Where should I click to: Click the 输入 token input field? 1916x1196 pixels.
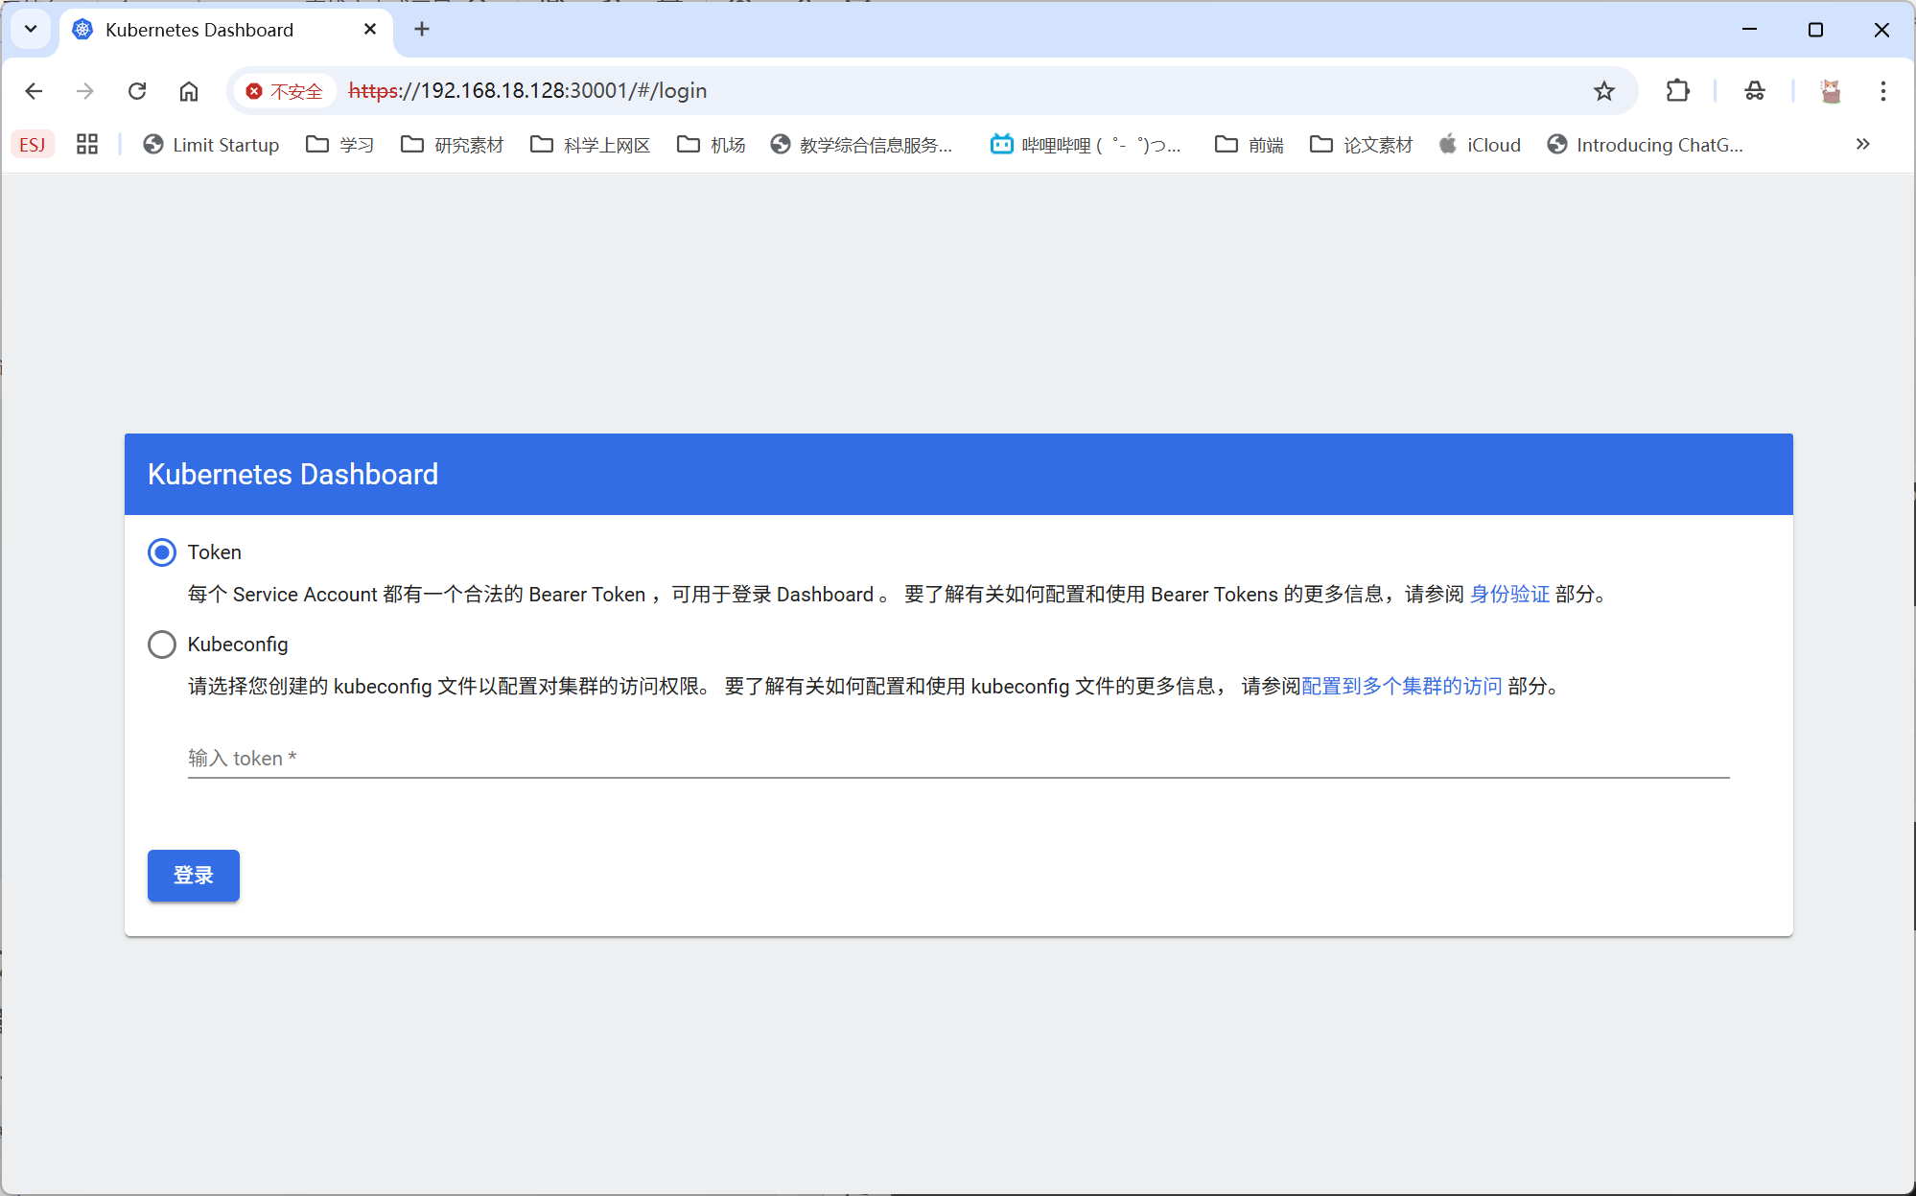[957, 759]
